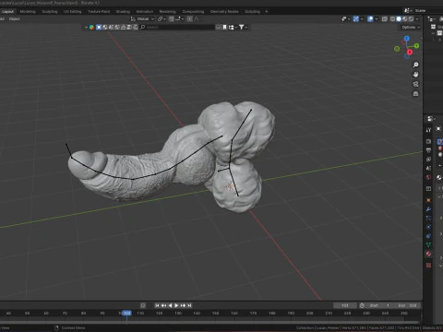The width and height of the screenshot is (443, 332).
Task: Toggle the preview range clock icon
Action: point(362,305)
